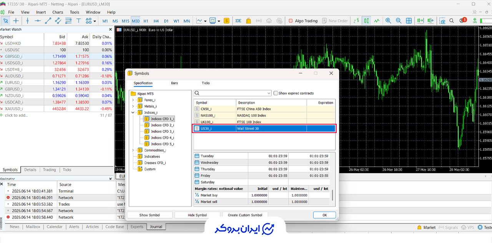Toggle Algo Trading
The height and width of the screenshot is (243, 492).
tap(303, 21)
